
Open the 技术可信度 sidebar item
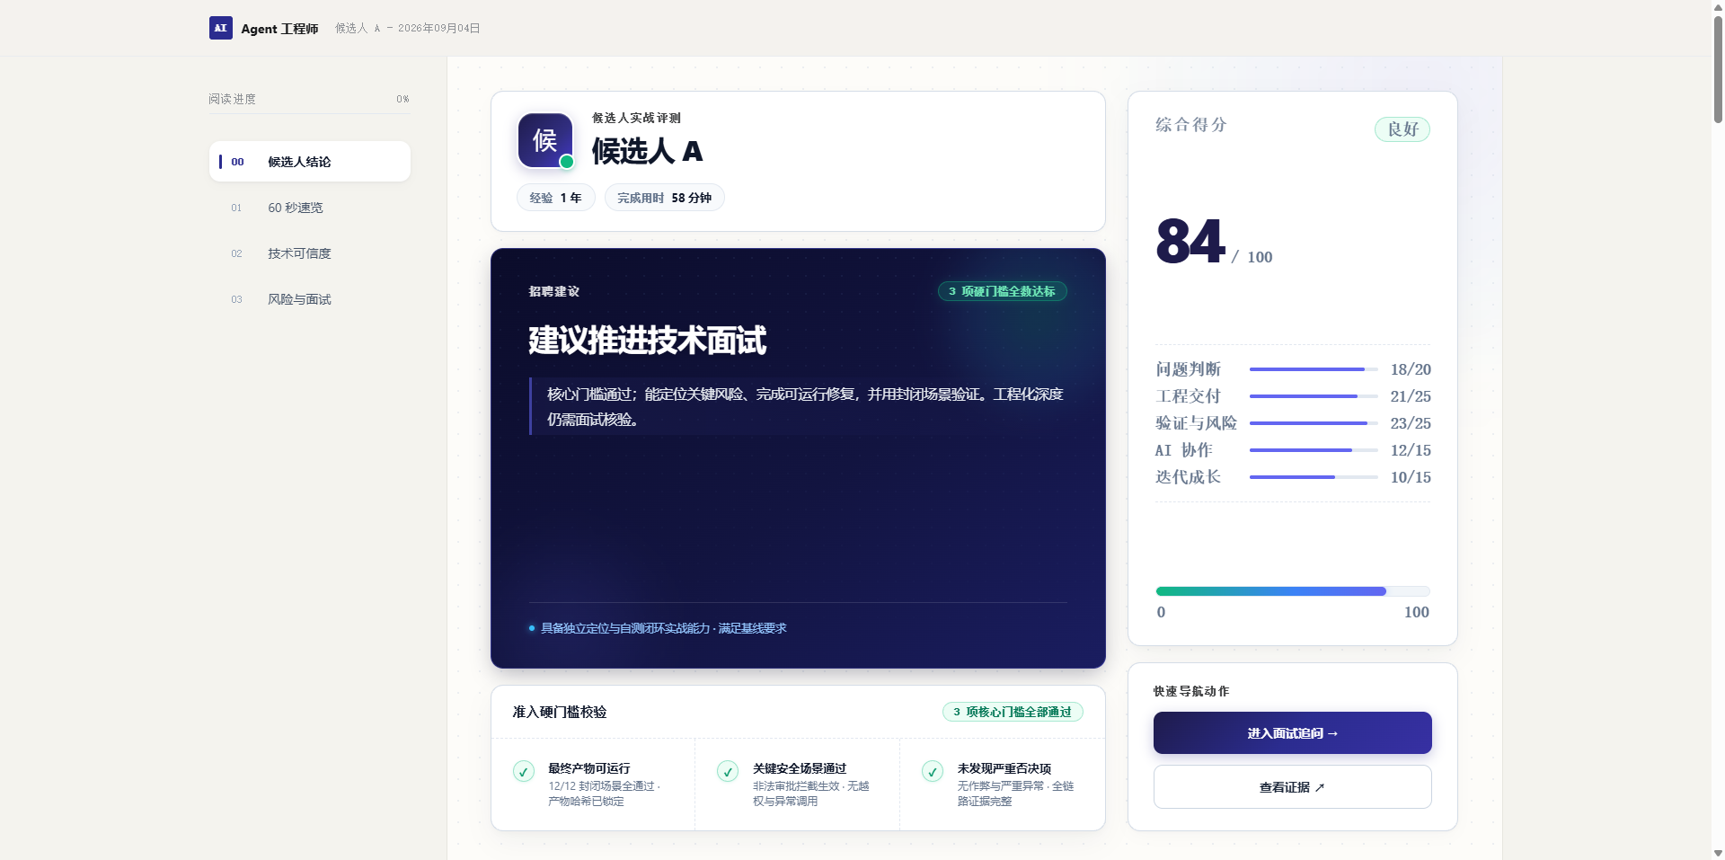tap(310, 253)
